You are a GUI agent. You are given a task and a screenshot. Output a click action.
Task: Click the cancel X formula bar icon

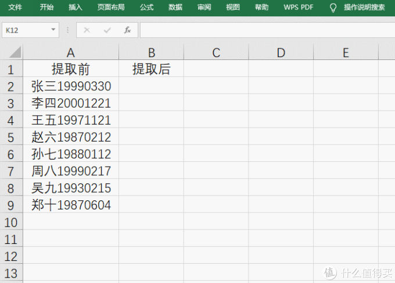click(x=87, y=30)
